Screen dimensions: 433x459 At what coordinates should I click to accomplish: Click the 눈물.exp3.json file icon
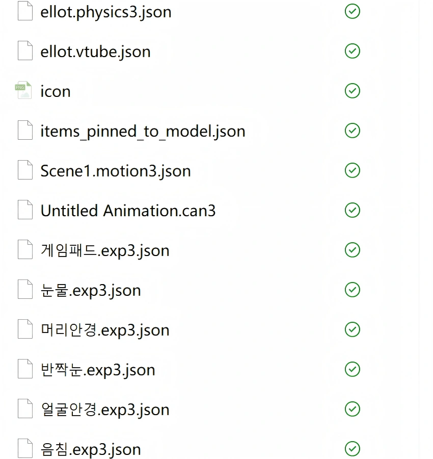25,290
